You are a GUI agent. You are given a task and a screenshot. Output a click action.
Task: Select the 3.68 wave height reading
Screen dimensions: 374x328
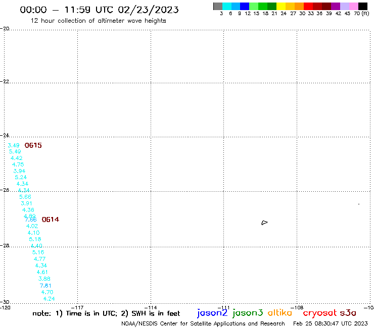44,279
